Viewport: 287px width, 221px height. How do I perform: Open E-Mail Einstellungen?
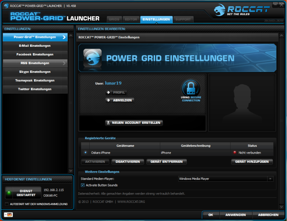pyautogui.click(x=35, y=46)
